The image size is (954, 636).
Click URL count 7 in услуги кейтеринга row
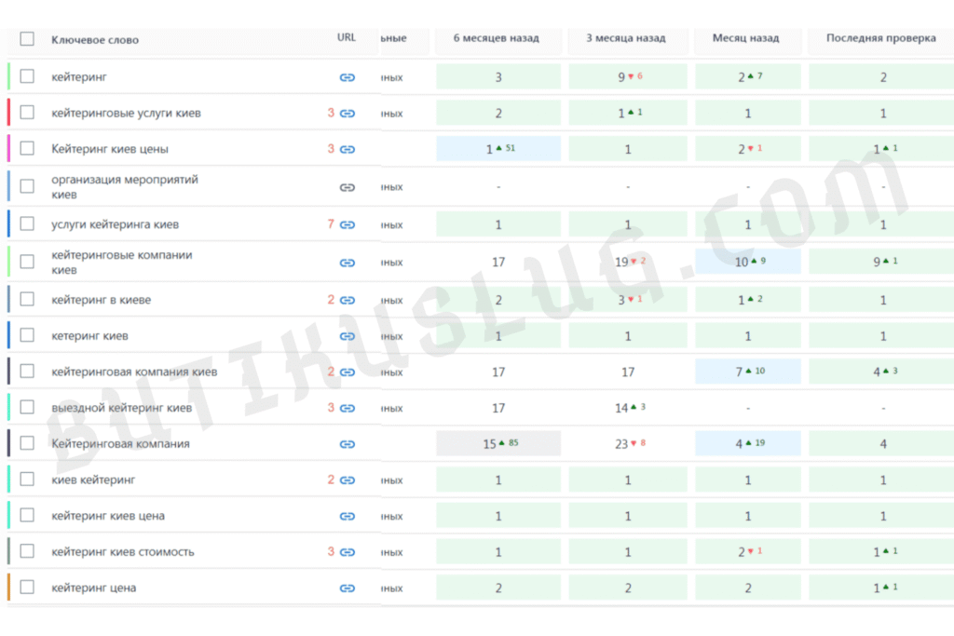[x=331, y=224]
